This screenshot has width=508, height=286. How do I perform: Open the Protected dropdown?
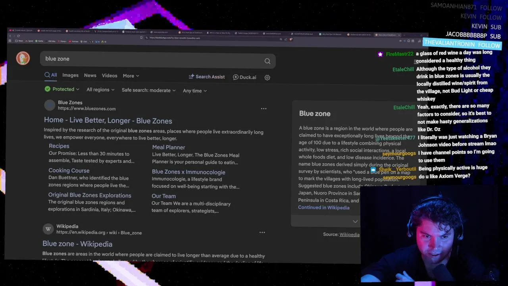click(x=62, y=89)
